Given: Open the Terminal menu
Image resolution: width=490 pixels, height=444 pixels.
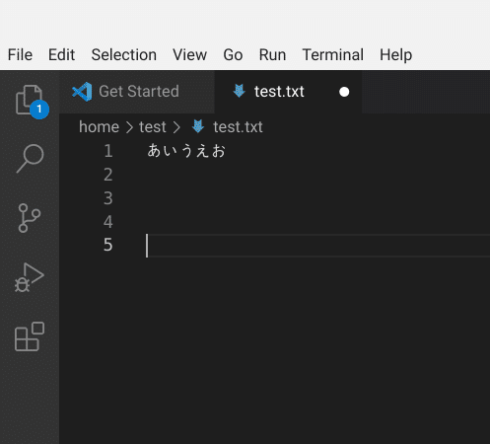Looking at the screenshot, I should point(333,54).
